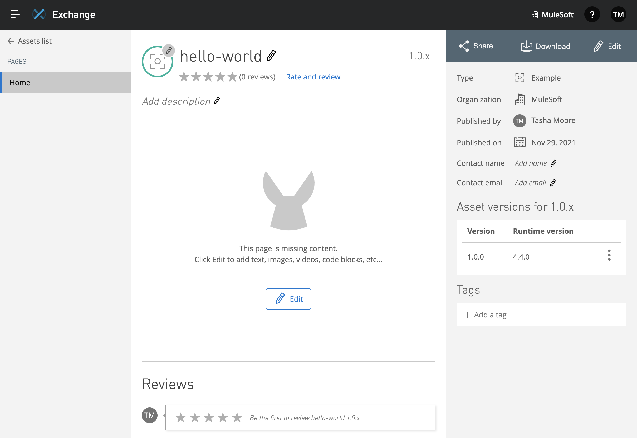This screenshot has width=637, height=438.
Task: Select the Home page in Pages
Action: point(20,82)
